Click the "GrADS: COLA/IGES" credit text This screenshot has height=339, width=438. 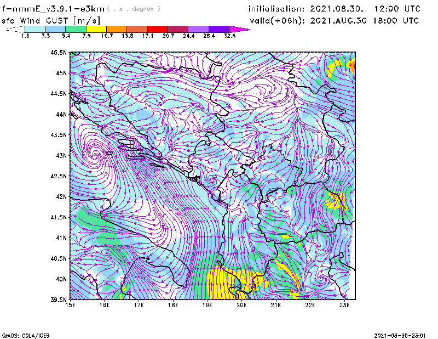pyautogui.click(x=26, y=336)
